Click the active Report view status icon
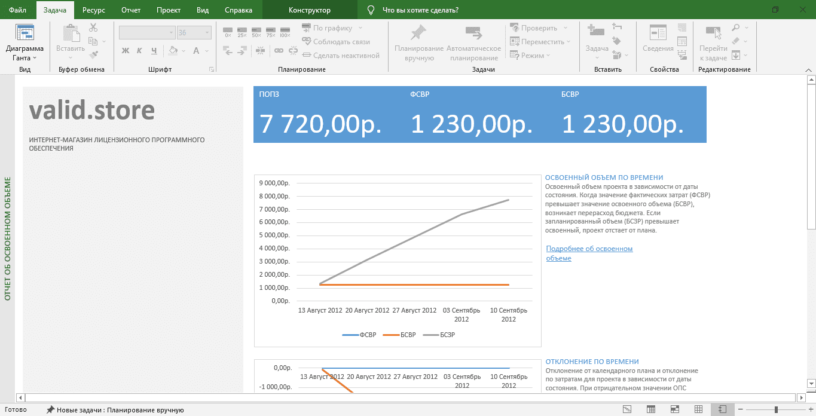816x416 pixels. pyautogui.click(x=722, y=409)
